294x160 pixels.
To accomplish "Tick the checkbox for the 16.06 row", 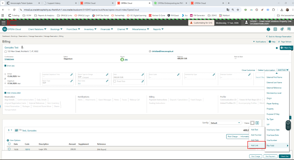I will [9, 149].
